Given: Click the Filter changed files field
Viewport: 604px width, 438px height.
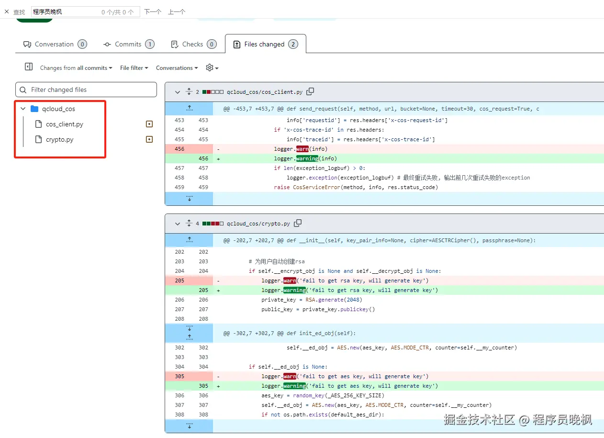Looking at the screenshot, I should pyautogui.click(x=86, y=90).
